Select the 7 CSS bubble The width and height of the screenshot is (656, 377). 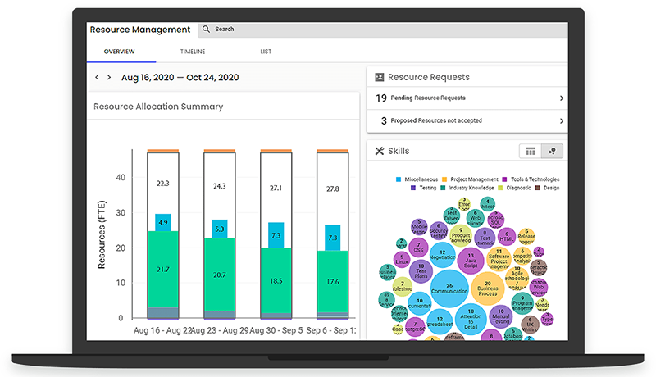pos(418,248)
